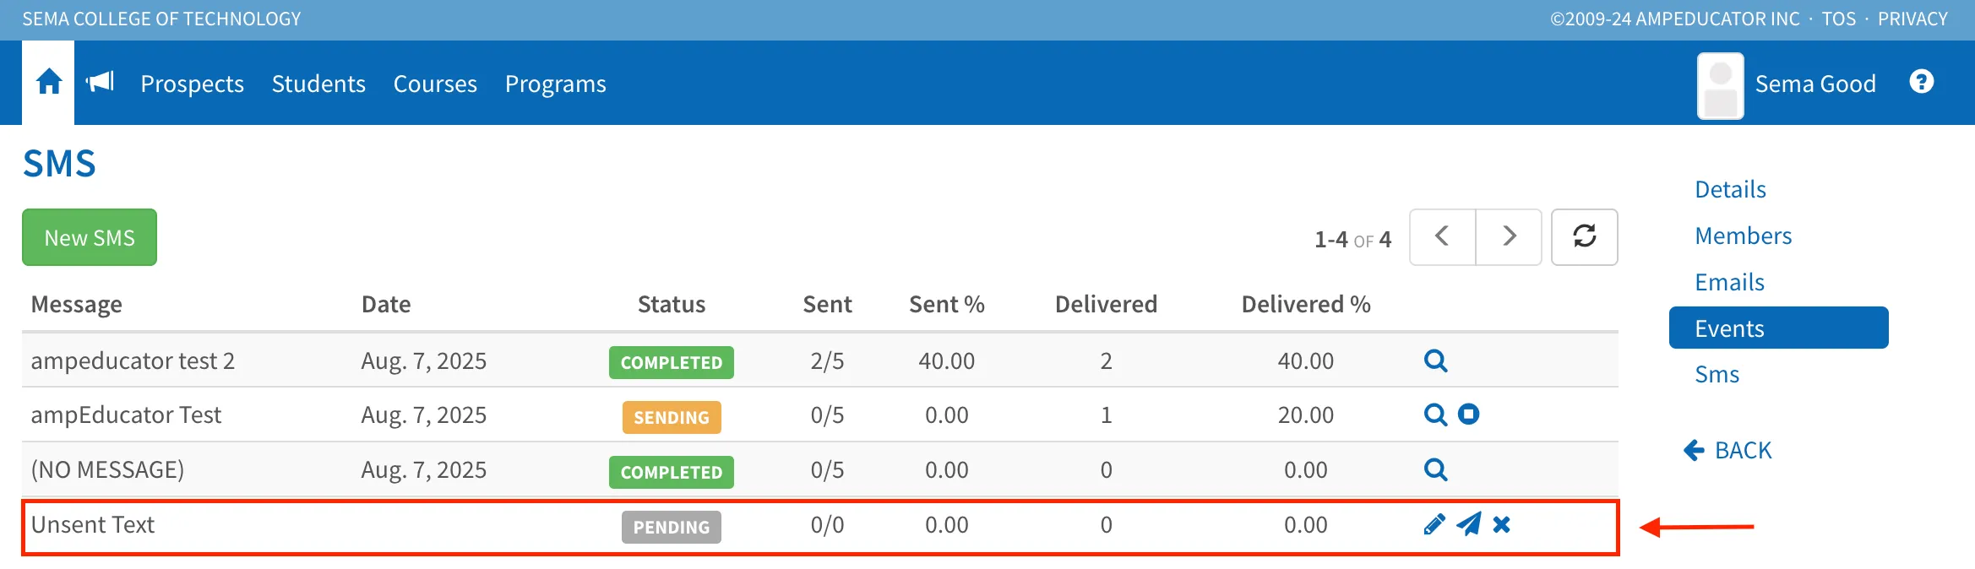This screenshot has height=569, width=1975.
Task: Stop sending the ampEducator Test SMS
Action: pos(1469,415)
